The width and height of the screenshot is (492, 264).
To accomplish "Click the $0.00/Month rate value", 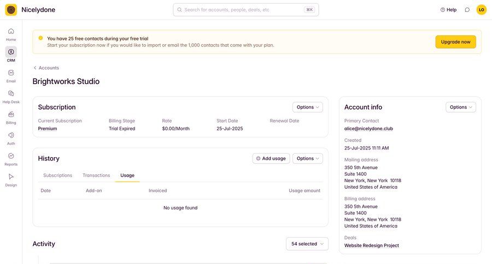I will click(175, 128).
